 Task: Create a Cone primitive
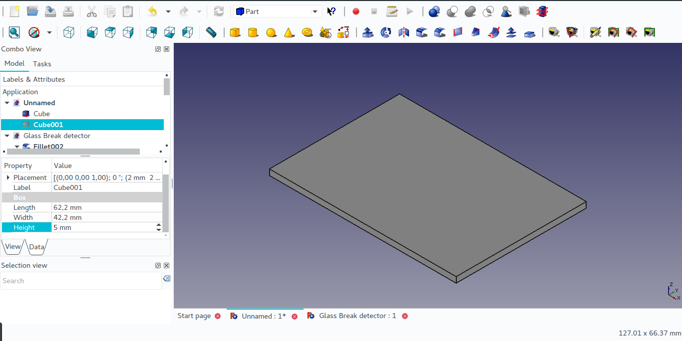coord(289,32)
